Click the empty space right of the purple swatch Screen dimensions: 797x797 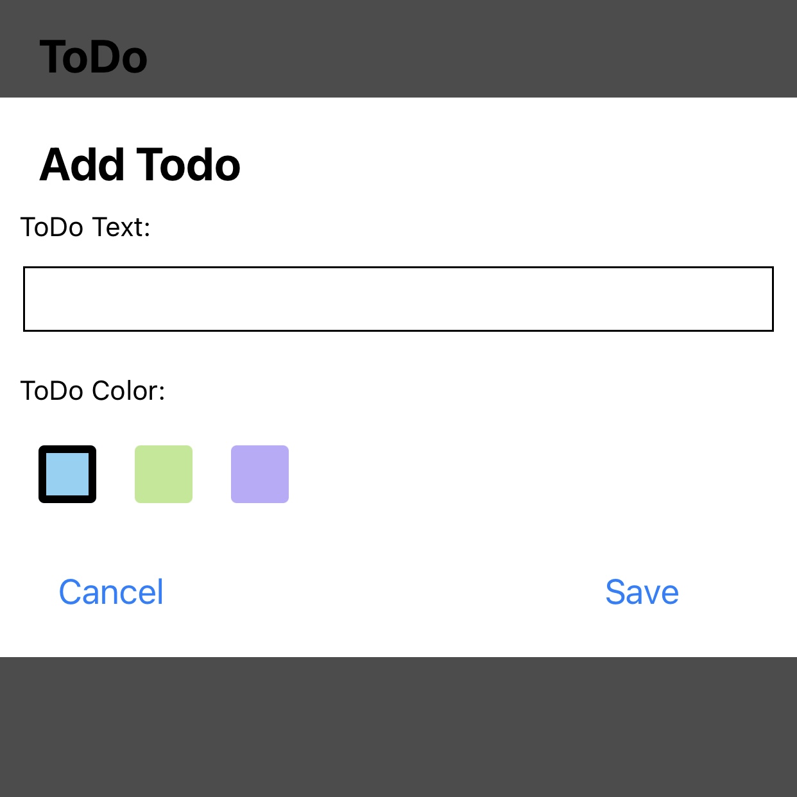[x=513, y=474]
